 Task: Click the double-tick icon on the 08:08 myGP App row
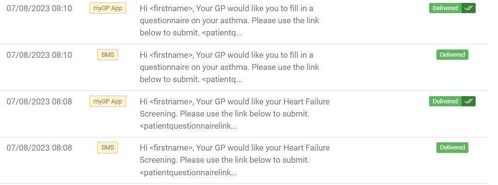[468, 101]
